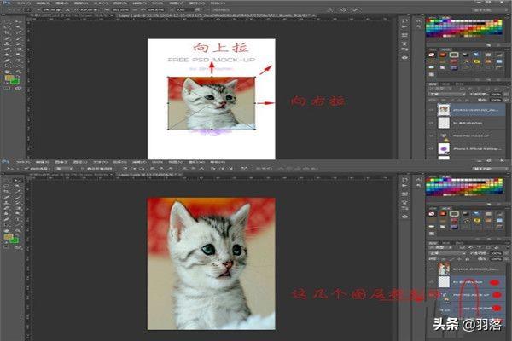The height and width of the screenshot is (341, 512).
Task: Click the text layer 'T' icon in lower Layers panel
Action: tap(444, 295)
